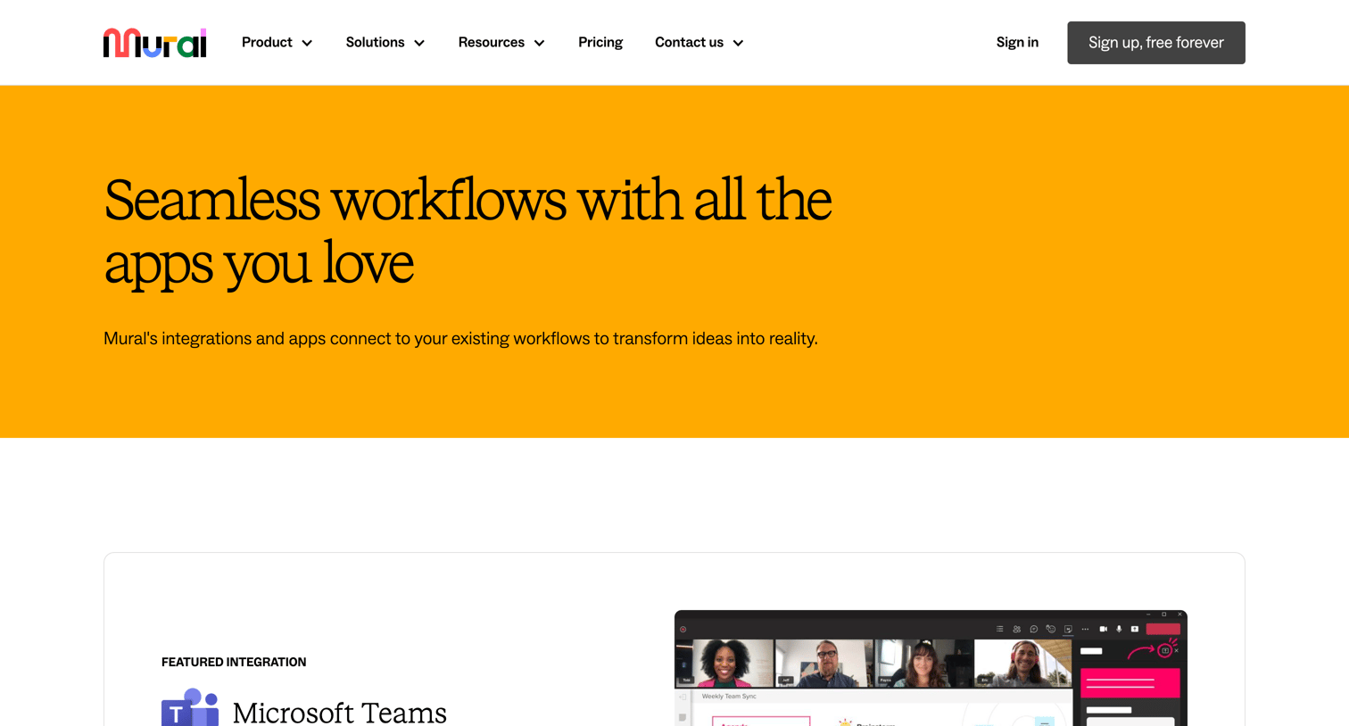
Task: Expand the Solutions navigation menu
Action: coord(385,43)
